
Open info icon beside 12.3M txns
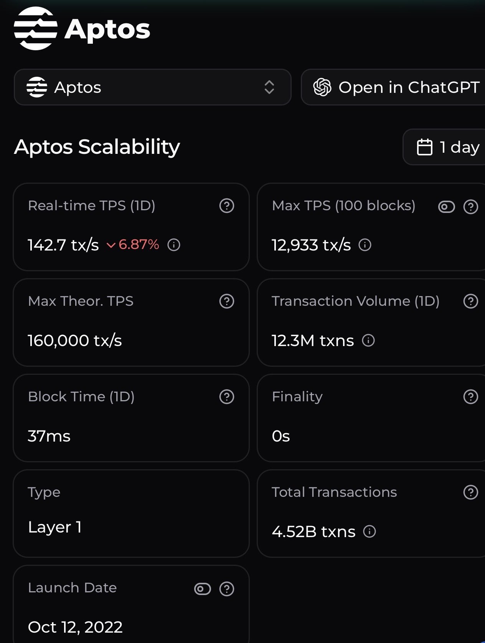pos(368,340)
